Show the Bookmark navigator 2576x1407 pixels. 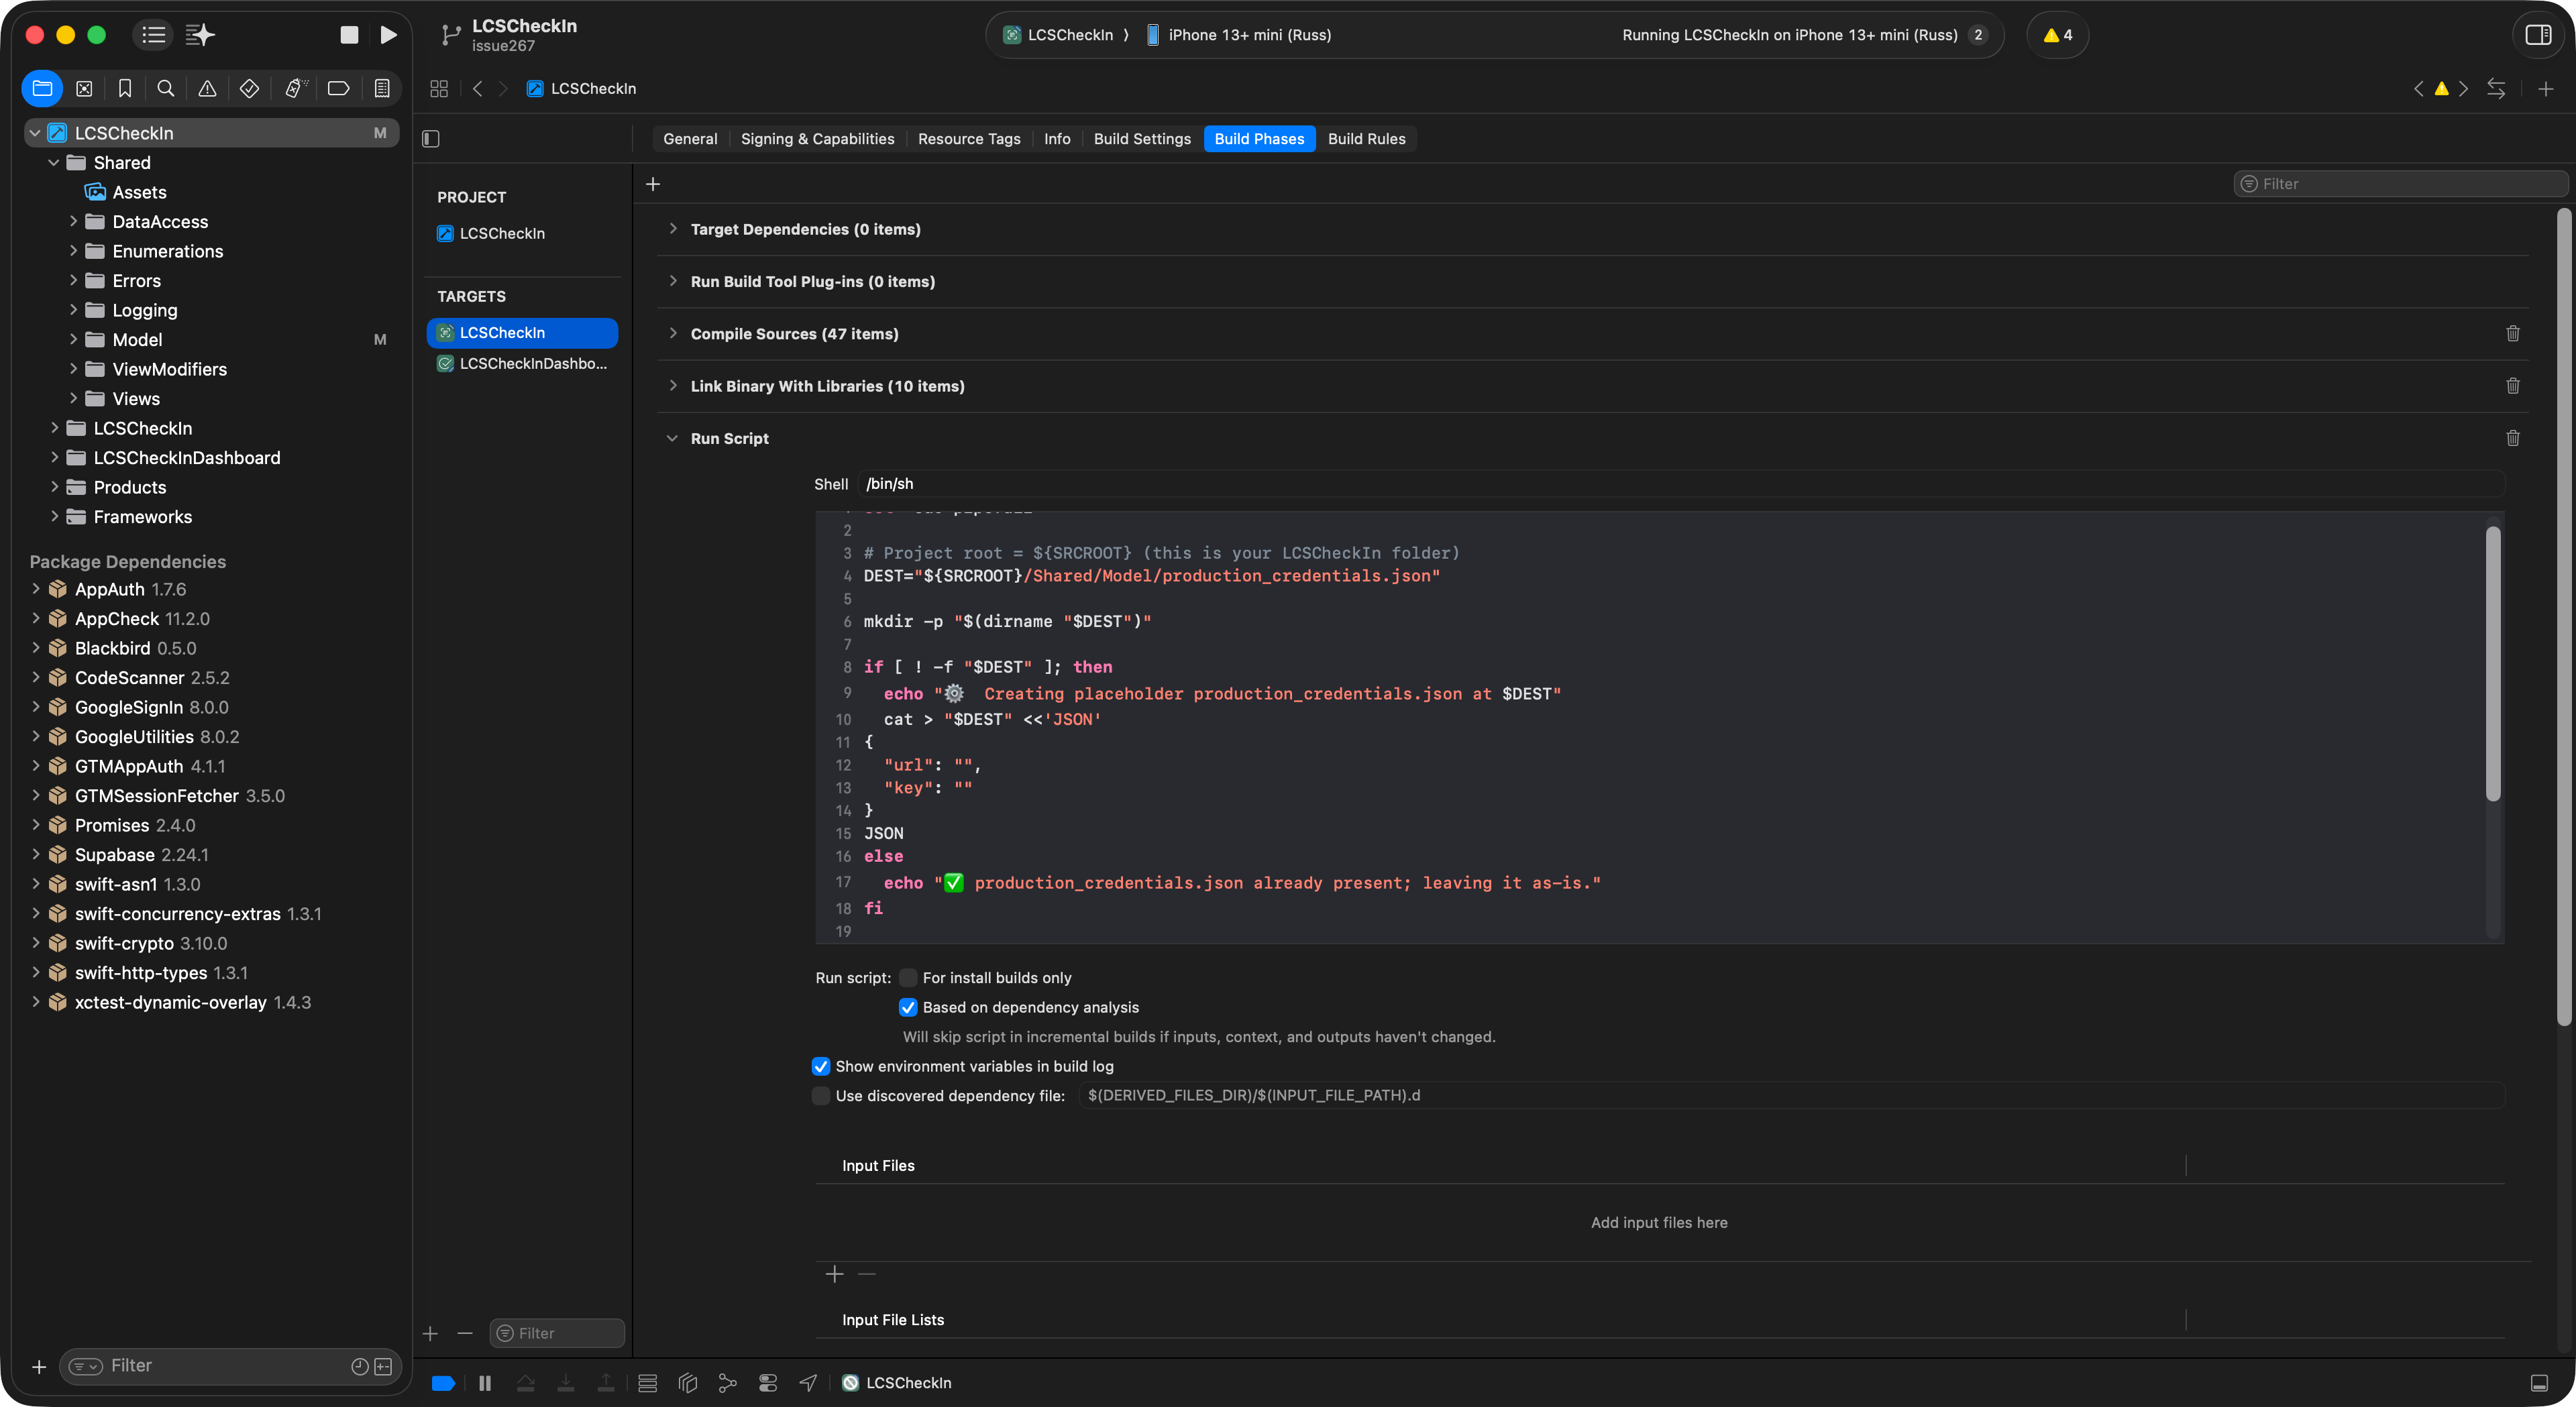(x=125, y=88)
